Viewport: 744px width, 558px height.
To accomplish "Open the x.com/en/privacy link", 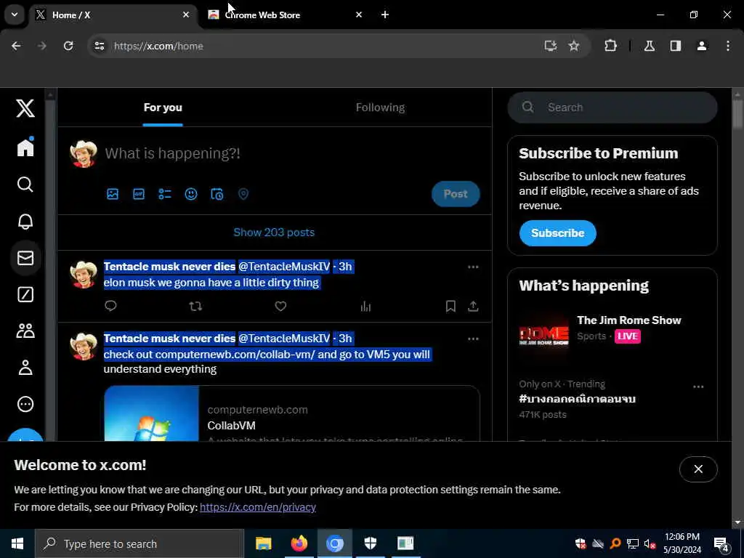I will tap(258, 506).
